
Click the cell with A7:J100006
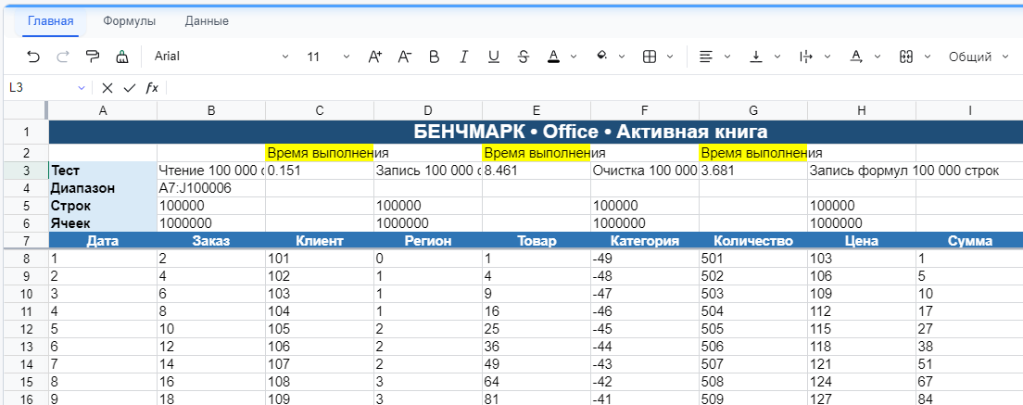point(210,188)
